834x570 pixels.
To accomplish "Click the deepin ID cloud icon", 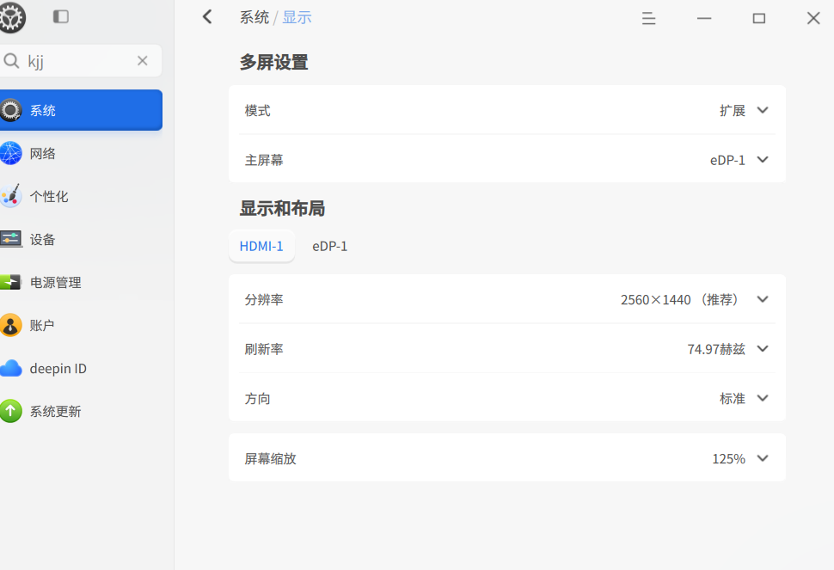I will pos(10,368).
